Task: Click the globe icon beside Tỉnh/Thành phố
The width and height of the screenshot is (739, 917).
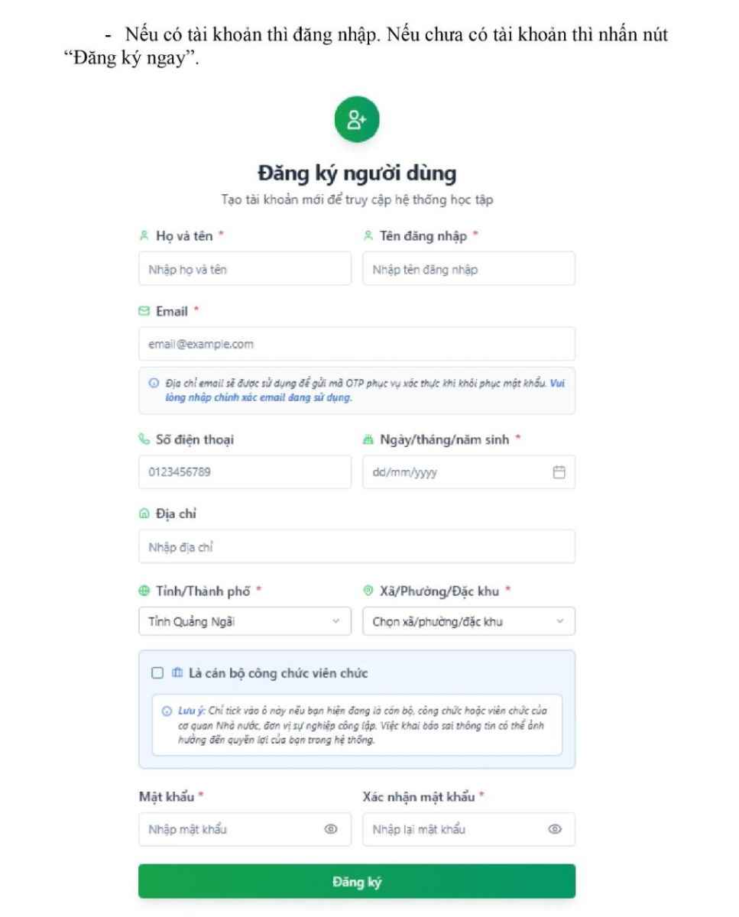Action: pos(144,591)
